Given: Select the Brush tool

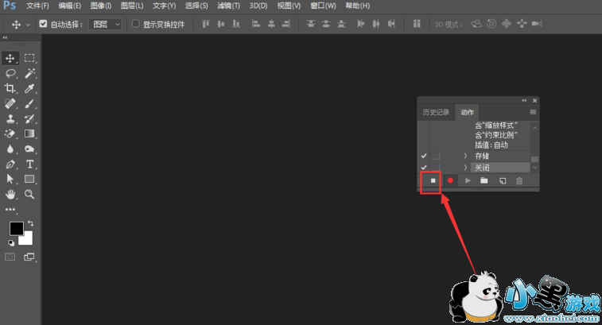Looking at the screenshot, I should click(29, 103).
